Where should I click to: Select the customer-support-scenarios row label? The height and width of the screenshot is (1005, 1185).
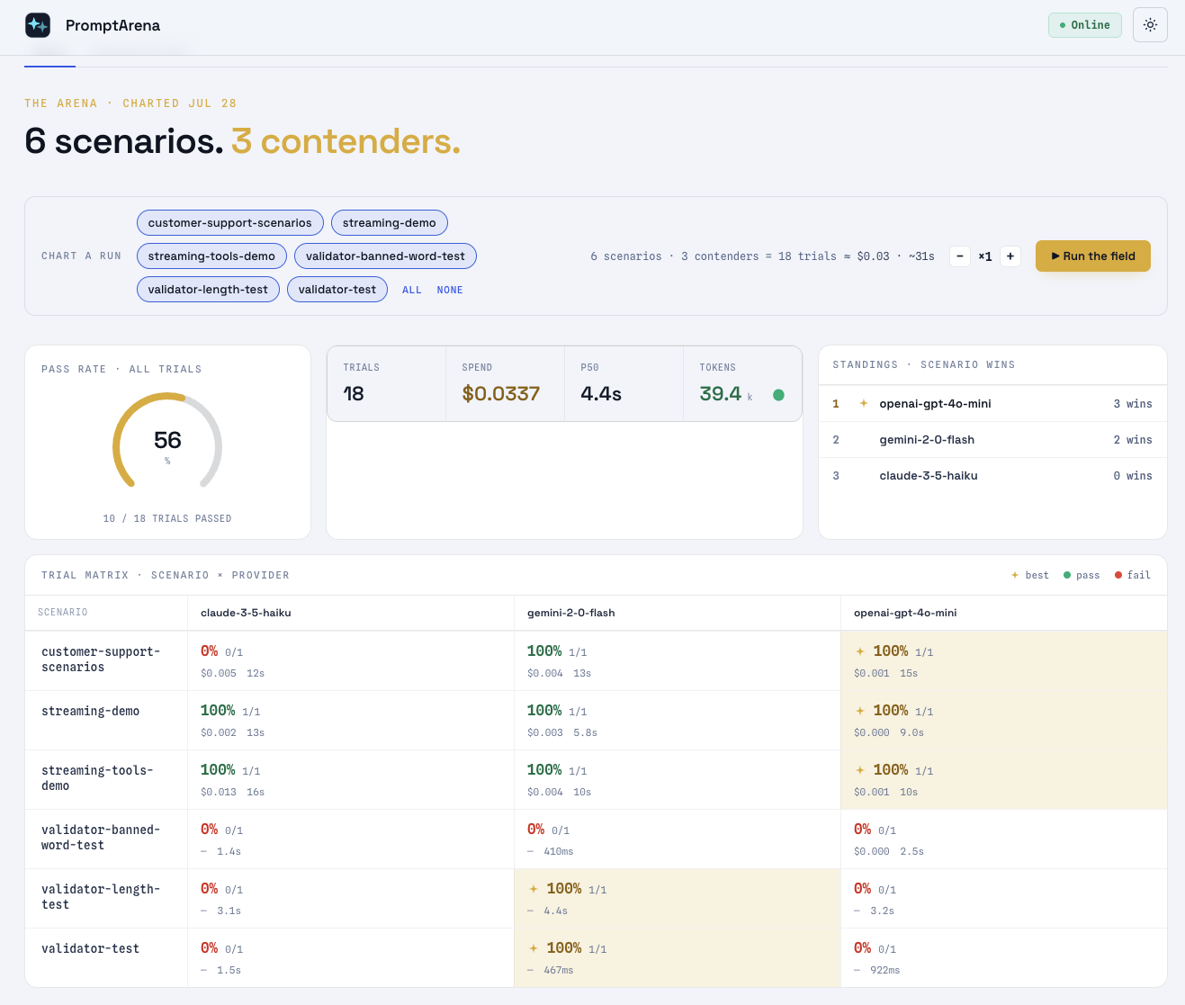click(x=101, y=660)
